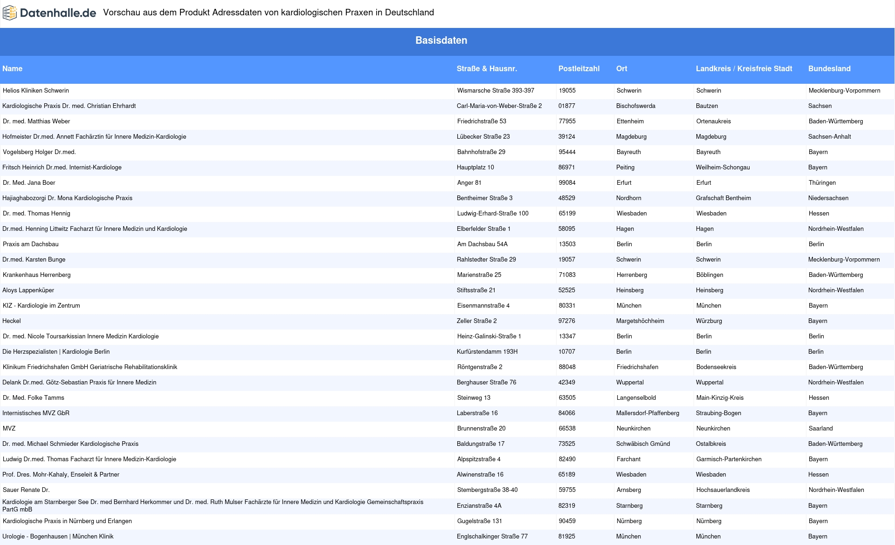Select Krankenhaus Herrenberg name cell
895x545 pixels.
pos(37,275)
